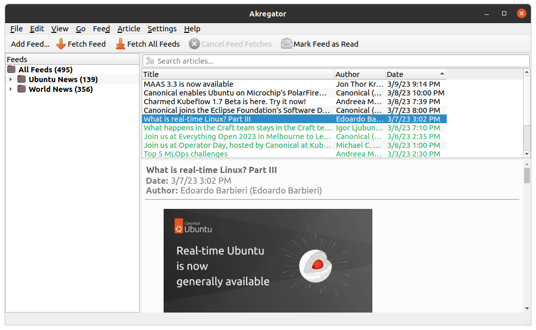
Task: Select What happens in the Craft team article
Action: 237,128
